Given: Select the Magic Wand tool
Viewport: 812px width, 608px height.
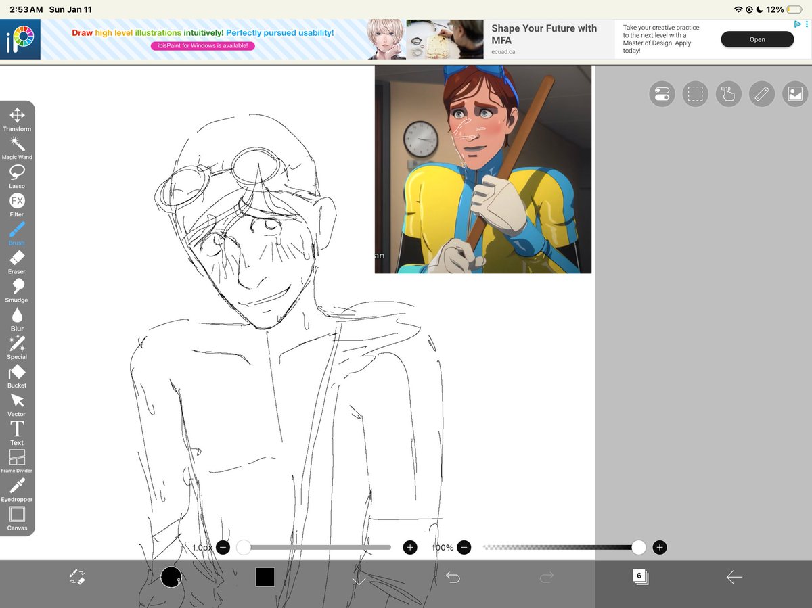Looking at the screenshot, I should pos(17,147).
